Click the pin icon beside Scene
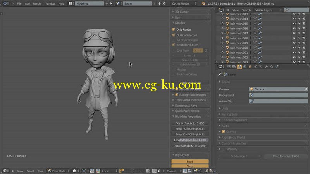This screenshot has width=310, height=174. click(x=220, y=74)
